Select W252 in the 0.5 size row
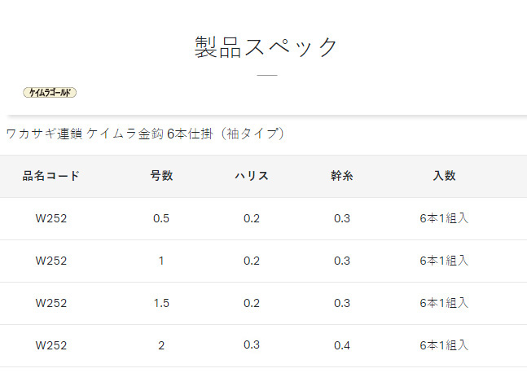 51,218
